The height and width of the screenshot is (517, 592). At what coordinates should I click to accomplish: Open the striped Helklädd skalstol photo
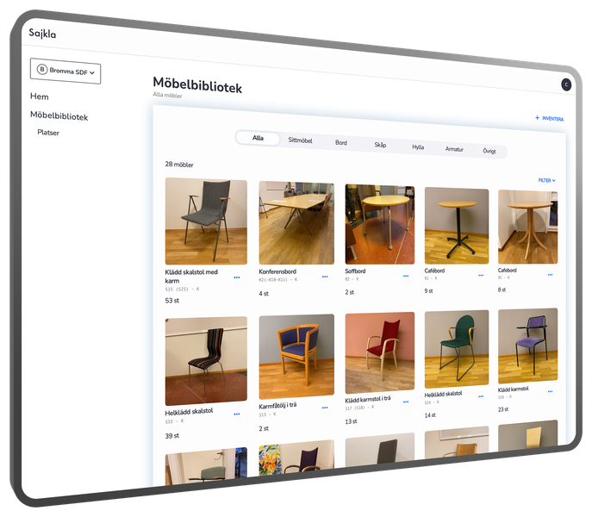[206, 361]
